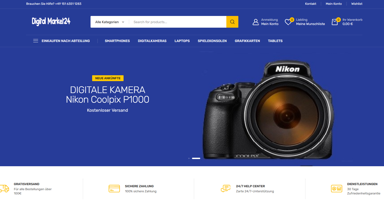Open the user account icon
This screenshot has height=200, width=384.
[256, 22]
